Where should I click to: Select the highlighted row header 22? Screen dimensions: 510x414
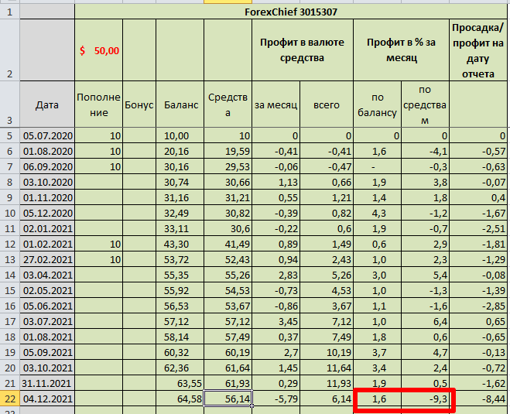(x=10, y=399)
